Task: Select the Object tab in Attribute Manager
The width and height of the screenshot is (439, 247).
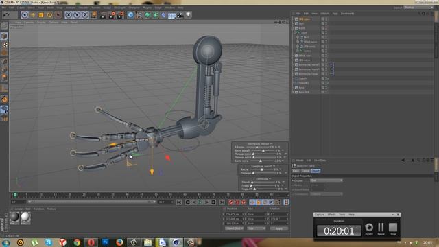Action: tap(316, 171)
